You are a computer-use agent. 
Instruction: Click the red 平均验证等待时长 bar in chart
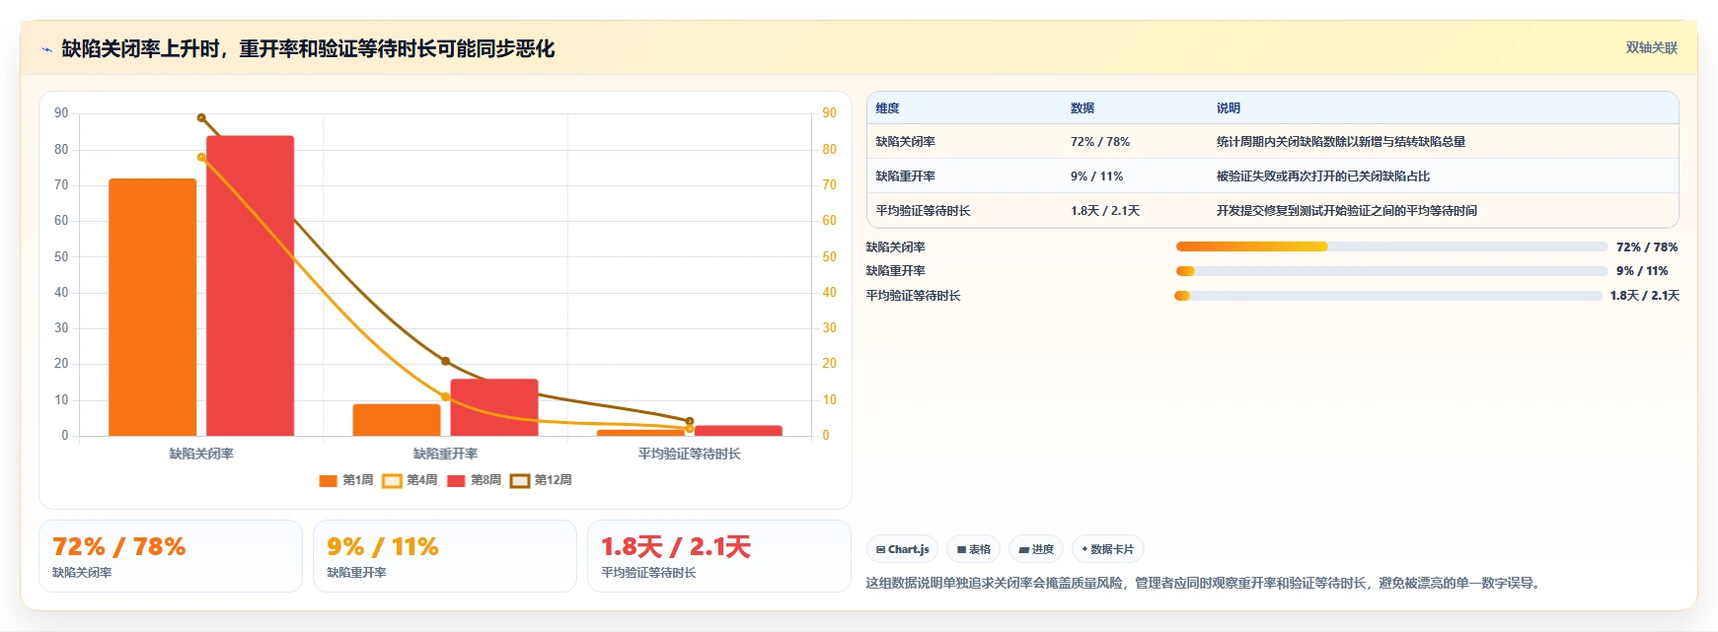point(738,431)
